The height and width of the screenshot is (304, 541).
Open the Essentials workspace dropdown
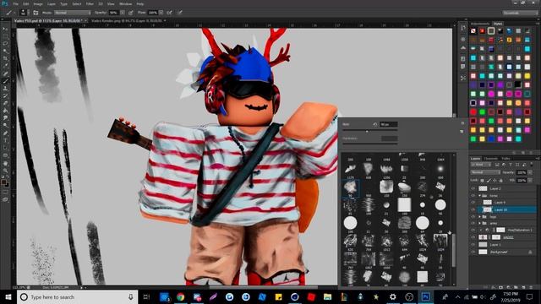[520, 13]
